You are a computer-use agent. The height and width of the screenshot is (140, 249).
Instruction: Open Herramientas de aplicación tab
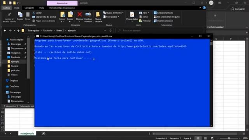click(62, 8)
